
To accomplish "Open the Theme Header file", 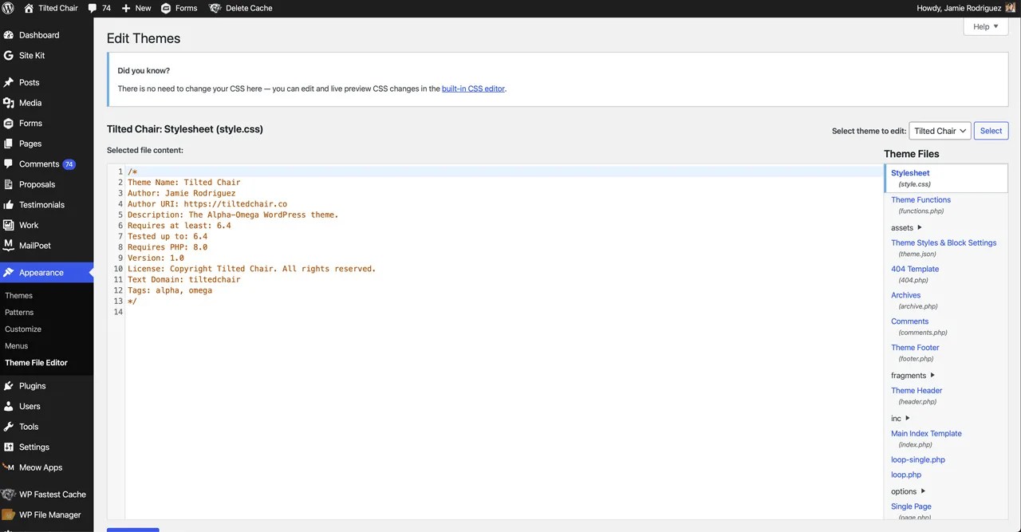I will point(917,391).
